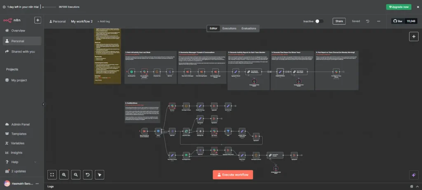Screen dimensions: 422x190
Task: Open the workflow history icon
Action: [x=368, y=21]
